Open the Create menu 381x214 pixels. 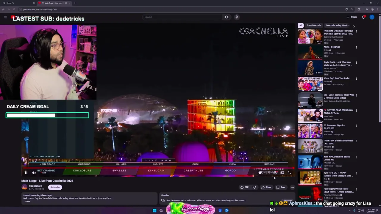[352, 17]
